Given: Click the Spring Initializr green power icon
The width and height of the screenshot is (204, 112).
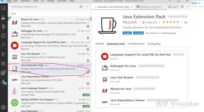Looking at the screenshot, I should 14,103.
